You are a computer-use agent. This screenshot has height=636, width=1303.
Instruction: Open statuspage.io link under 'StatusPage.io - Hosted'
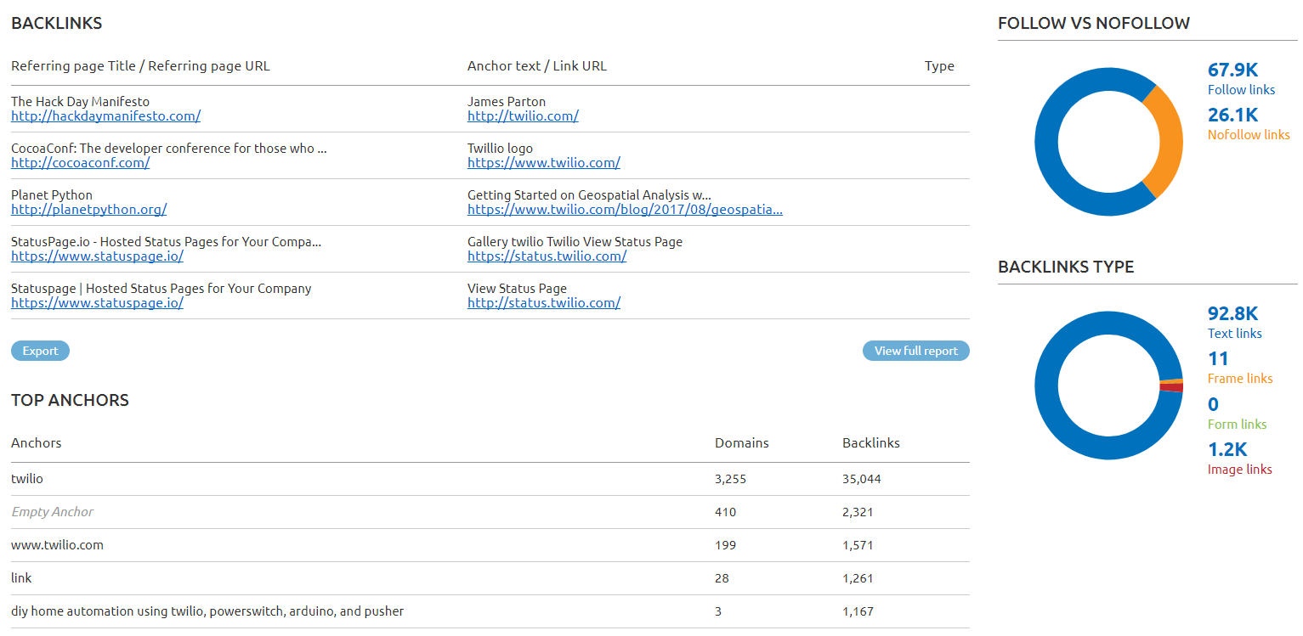click(97, 256)
